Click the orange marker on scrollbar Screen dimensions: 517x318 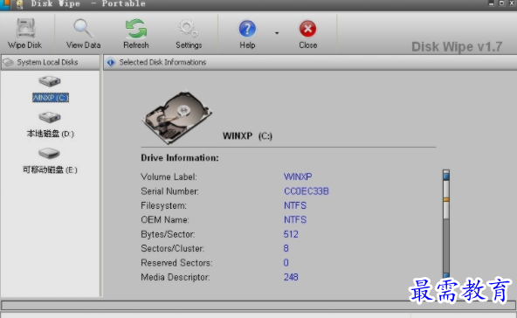pyautogui.click(x=446, y=199)
